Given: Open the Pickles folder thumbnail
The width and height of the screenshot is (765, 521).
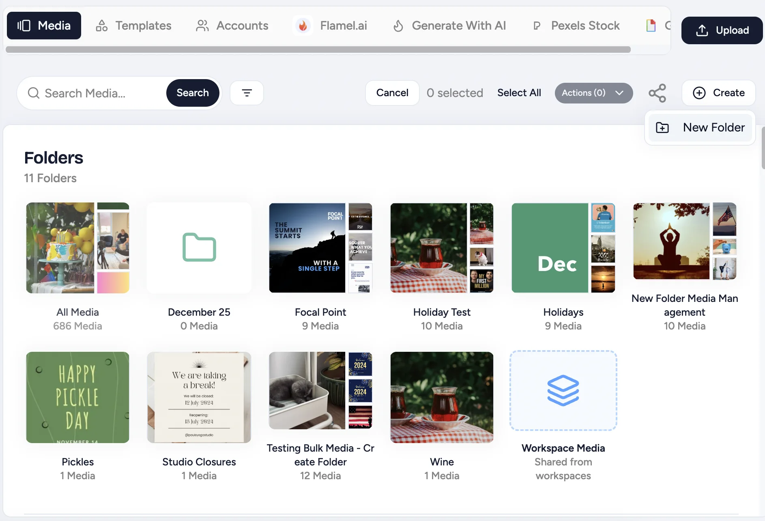Looking at the screenshot, I should 77,397.
